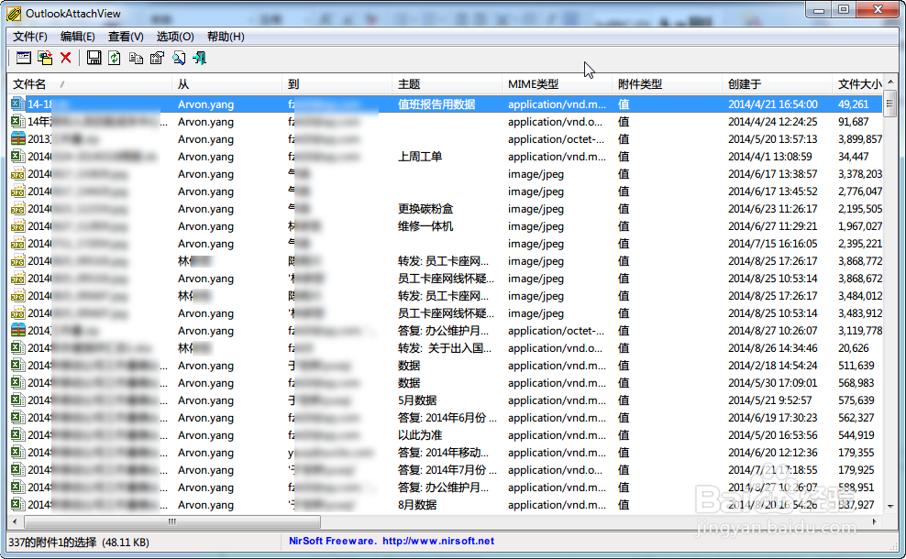Select the subject cell 更换碳粉盒
Viewport: 906px width, 559px height.
pos(425,208)
